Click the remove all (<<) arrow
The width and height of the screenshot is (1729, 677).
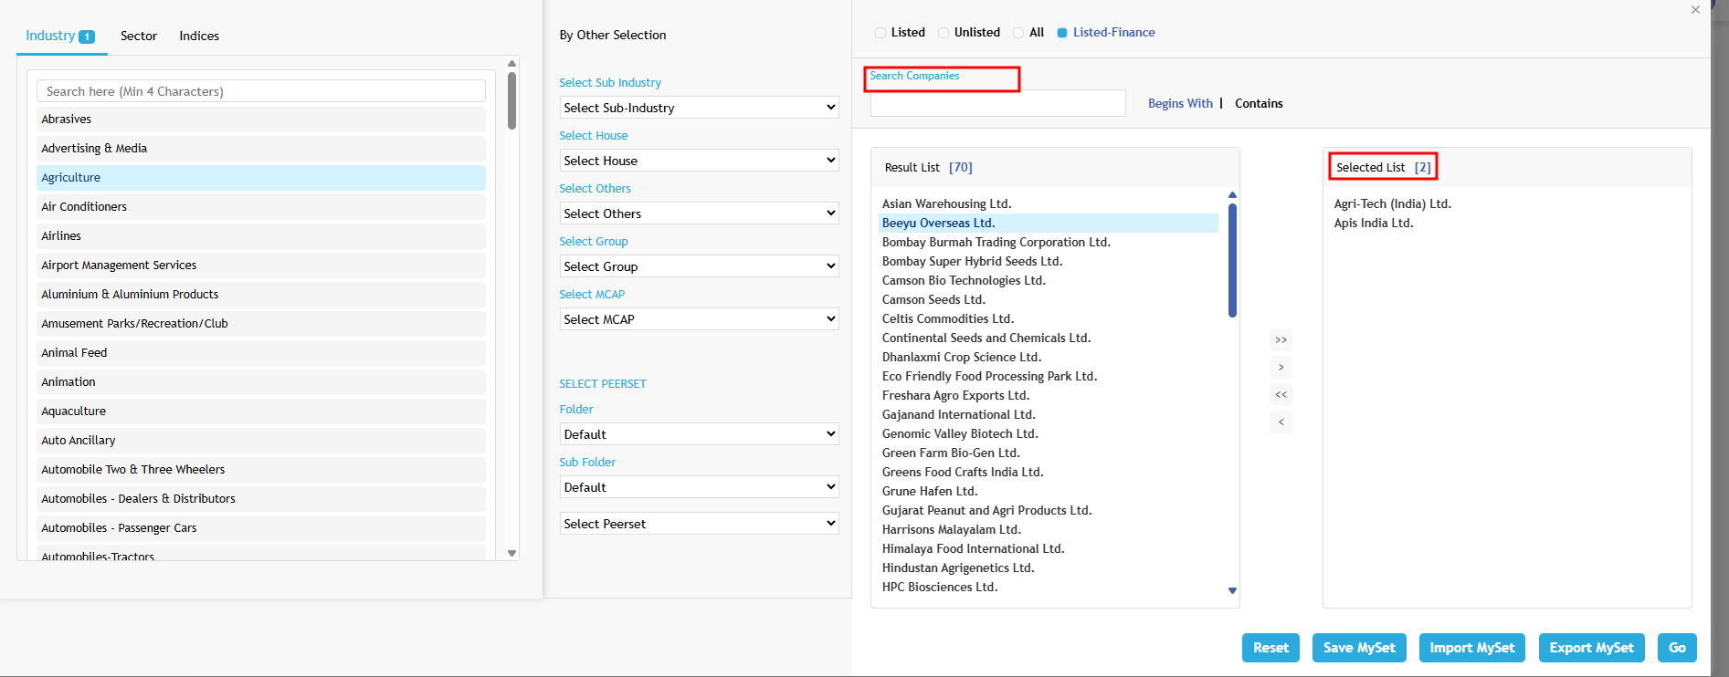[1281, 395]
